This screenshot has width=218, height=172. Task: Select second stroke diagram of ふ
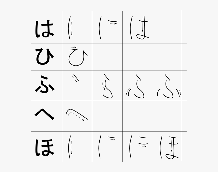click(x=107, y=86)
